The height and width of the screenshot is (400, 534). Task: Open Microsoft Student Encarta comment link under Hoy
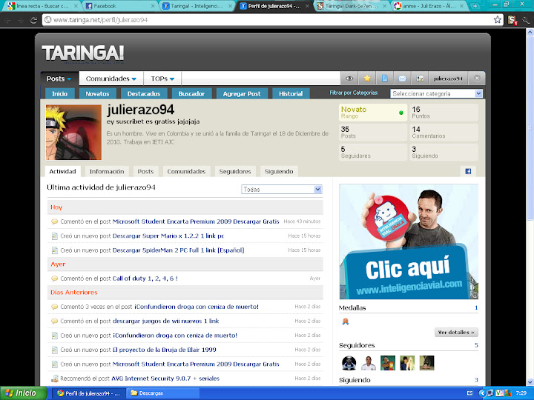[196, 221]
